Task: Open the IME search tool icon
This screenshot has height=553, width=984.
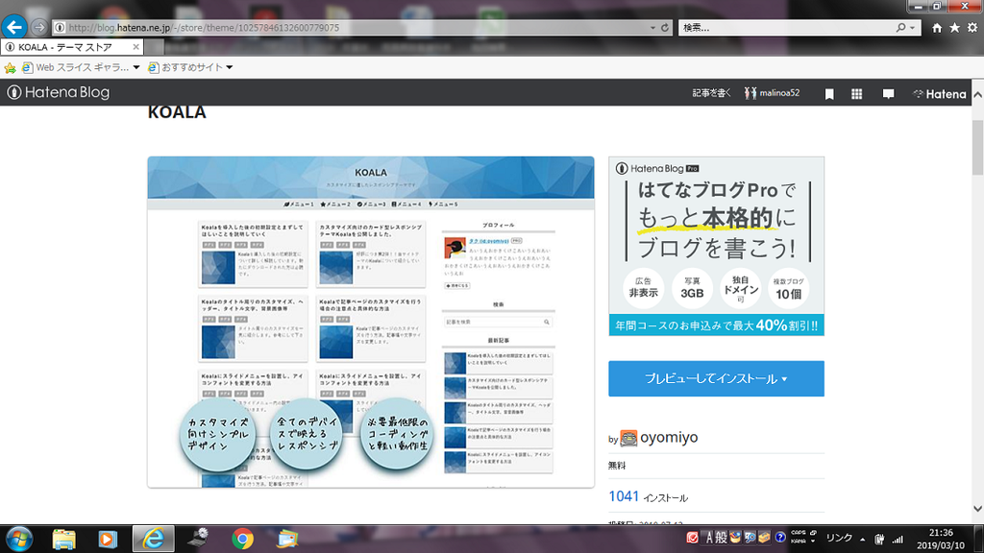Action: (750, 538)
